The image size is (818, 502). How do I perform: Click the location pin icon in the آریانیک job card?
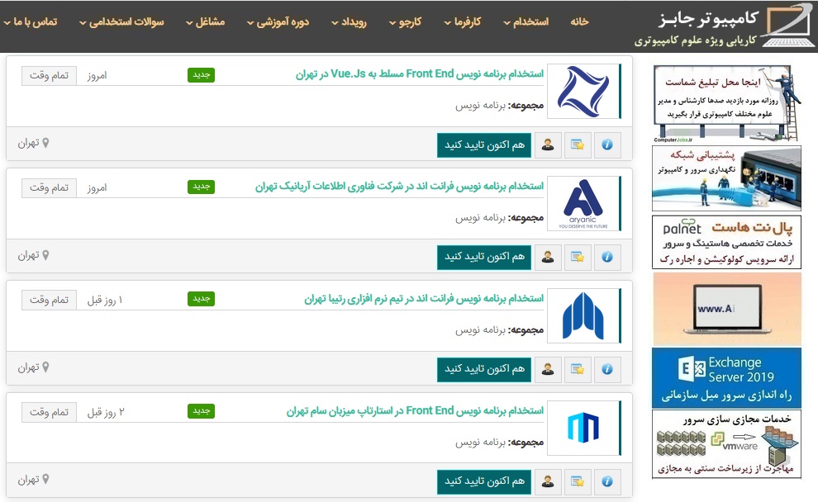[x=46, y=255]
